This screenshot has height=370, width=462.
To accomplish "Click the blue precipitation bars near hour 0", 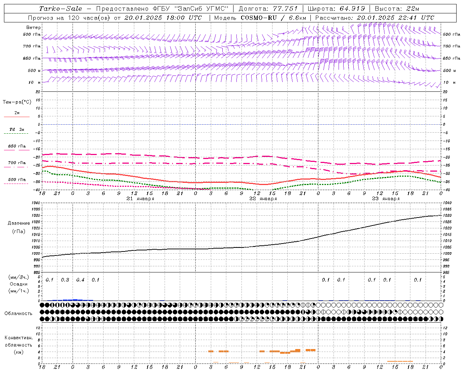I will point(70,300).
